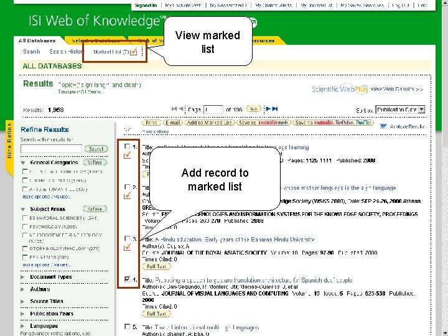Click marked-record check icon under record 2
The image size is (448, 336).
click(127, 196)
